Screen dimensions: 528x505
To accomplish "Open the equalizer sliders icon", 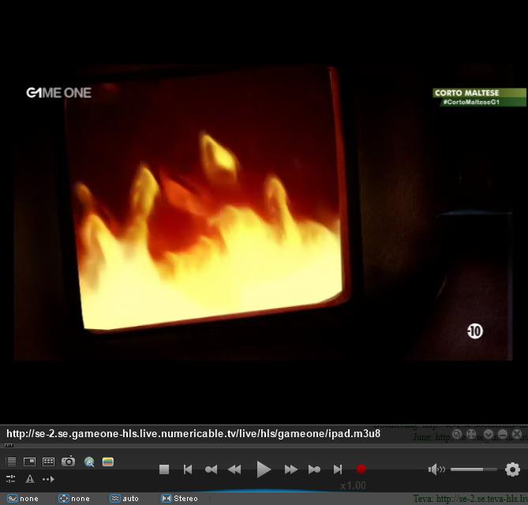I will 10,479.
